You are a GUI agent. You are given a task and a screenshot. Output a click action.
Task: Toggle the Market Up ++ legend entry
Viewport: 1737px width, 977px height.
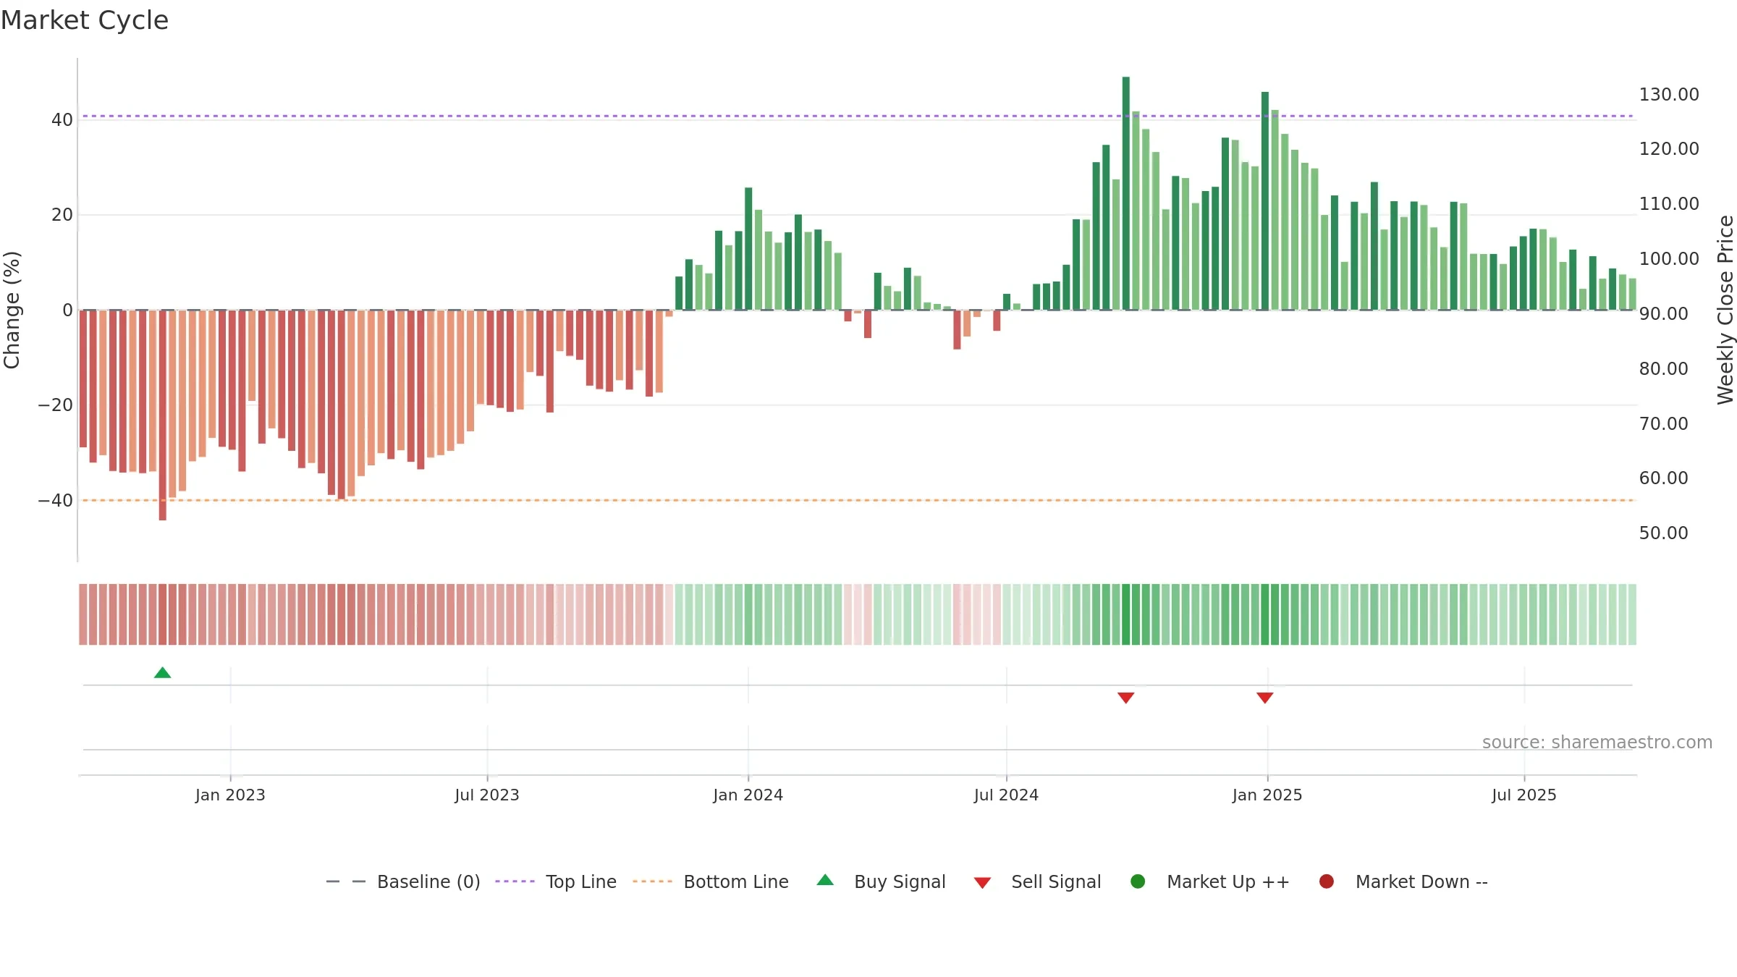tap(1209, 881)
